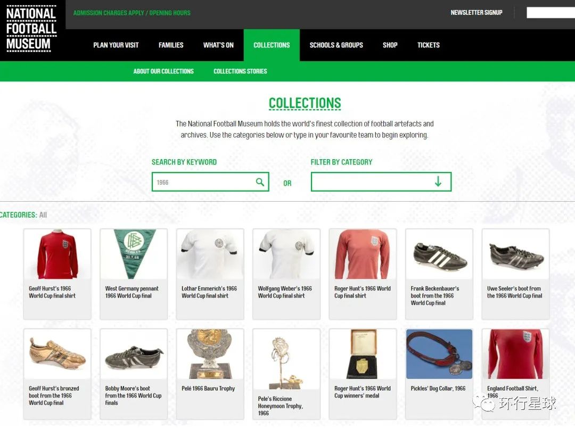Open the Admission Charges / Opening Hours link
575x429 pixels.
point(132,13)
